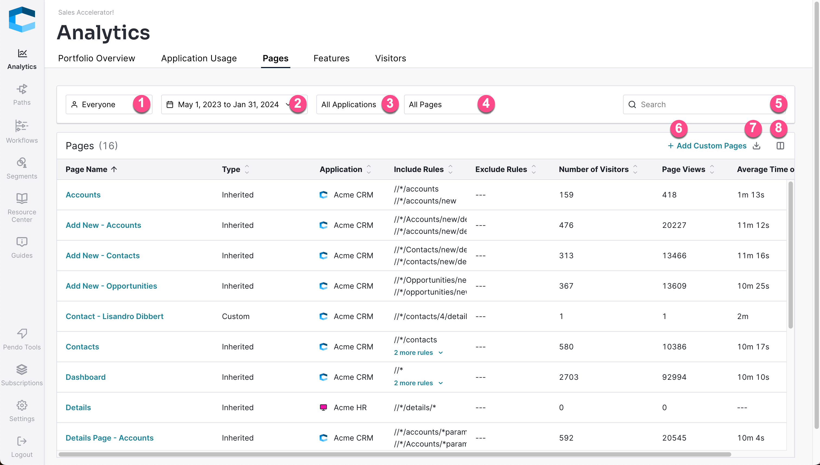Image resolution: width=820 pixels, height=465 pixels.
Task: Click the Average Time column header
Action: [x=765, y=169]
